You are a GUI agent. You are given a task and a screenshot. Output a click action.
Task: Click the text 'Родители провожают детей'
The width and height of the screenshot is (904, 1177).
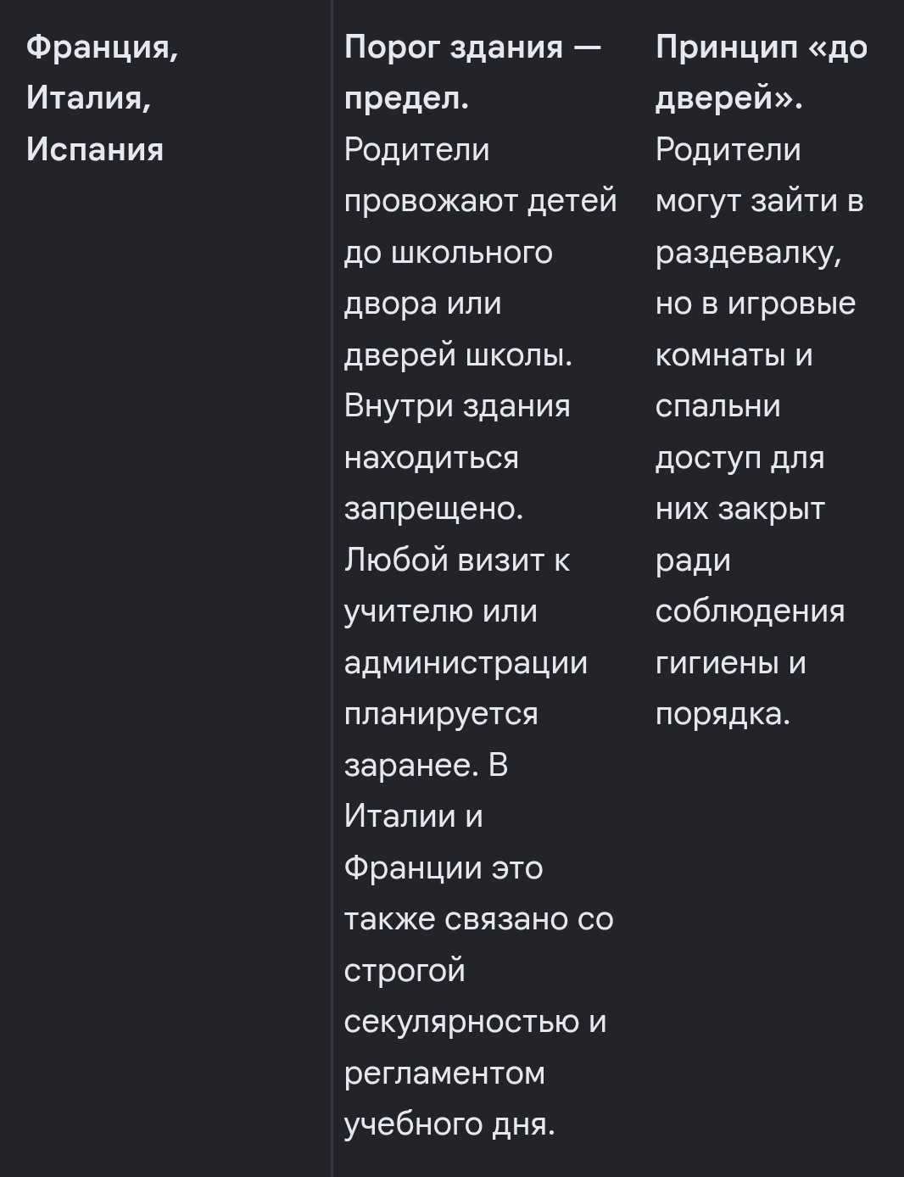(x=480, y=176)
